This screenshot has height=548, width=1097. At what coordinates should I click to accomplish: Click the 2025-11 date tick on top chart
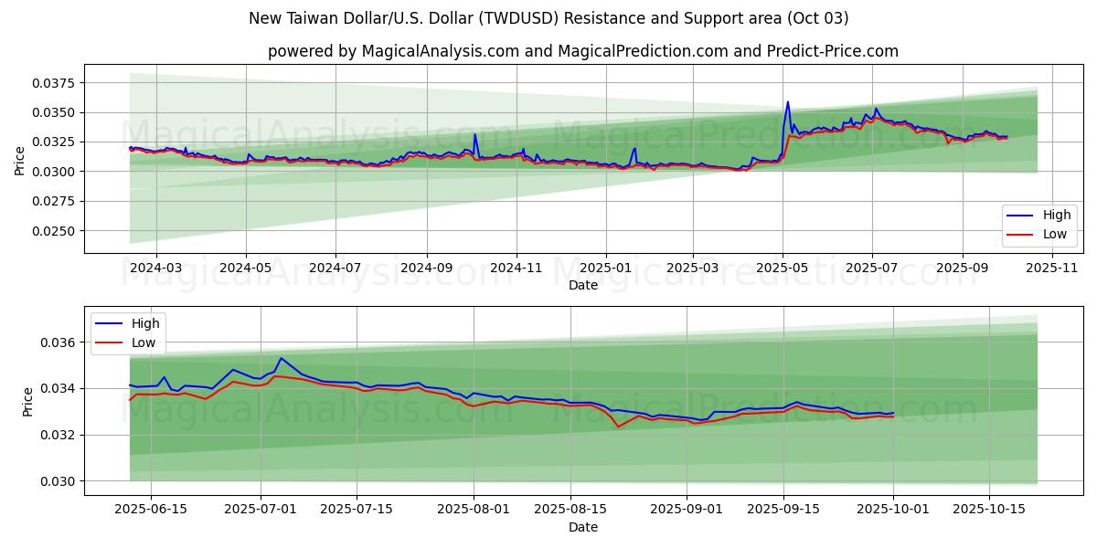1051,268
